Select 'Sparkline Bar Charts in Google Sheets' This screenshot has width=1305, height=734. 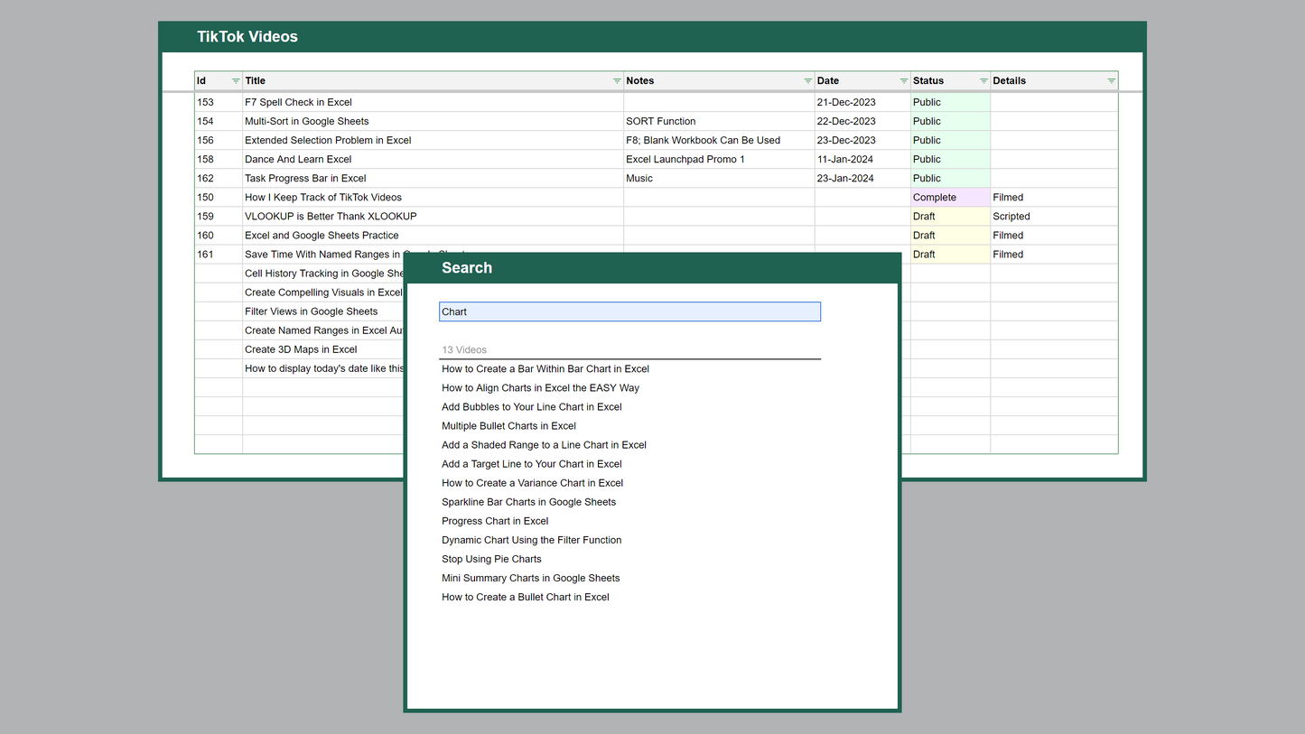coord(528,501)
